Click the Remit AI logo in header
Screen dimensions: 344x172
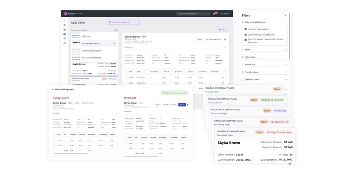(x=66, y=14)
